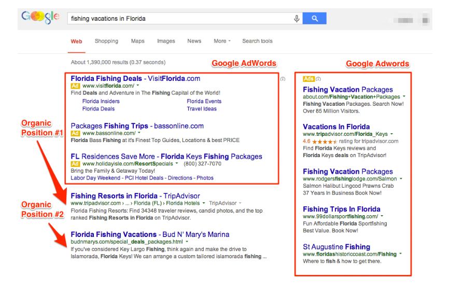450x294 pixels.
Task: Expand arrow next to holidayisle.com/ResortSpecials
Action: tap(177, 163)
